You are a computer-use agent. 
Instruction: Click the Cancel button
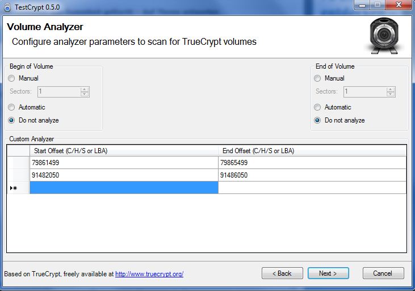[383, 273]
